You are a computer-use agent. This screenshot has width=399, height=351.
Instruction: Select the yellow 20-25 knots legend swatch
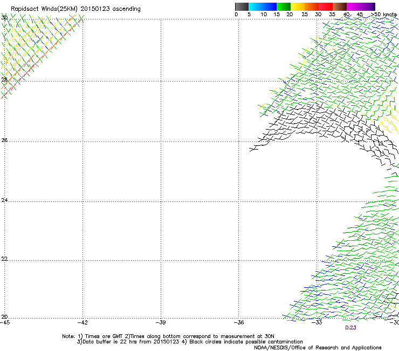tap(298, 6)
